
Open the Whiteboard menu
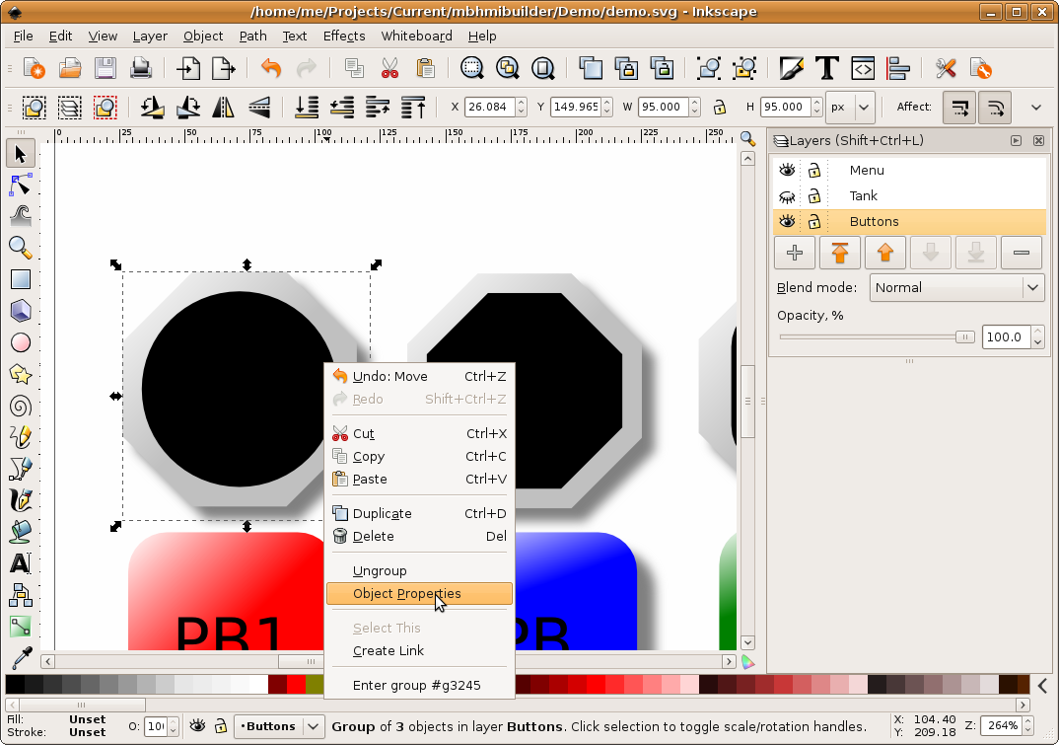[x=416, y=36]
